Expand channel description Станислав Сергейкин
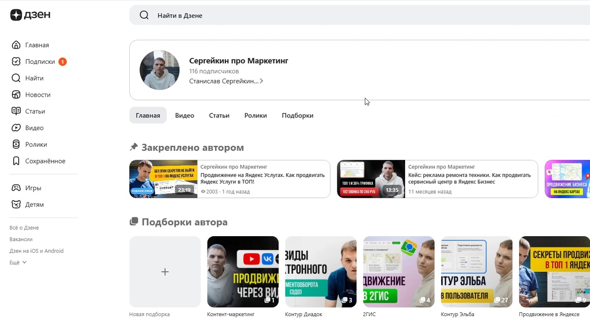This screenshot has height=324, width=590. (x=226, y=81)
